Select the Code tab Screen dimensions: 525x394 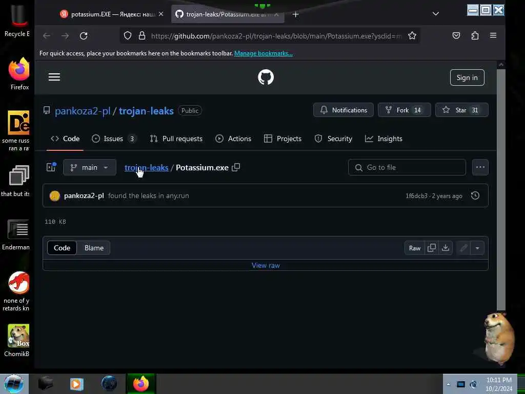click(x=65, y=139)
